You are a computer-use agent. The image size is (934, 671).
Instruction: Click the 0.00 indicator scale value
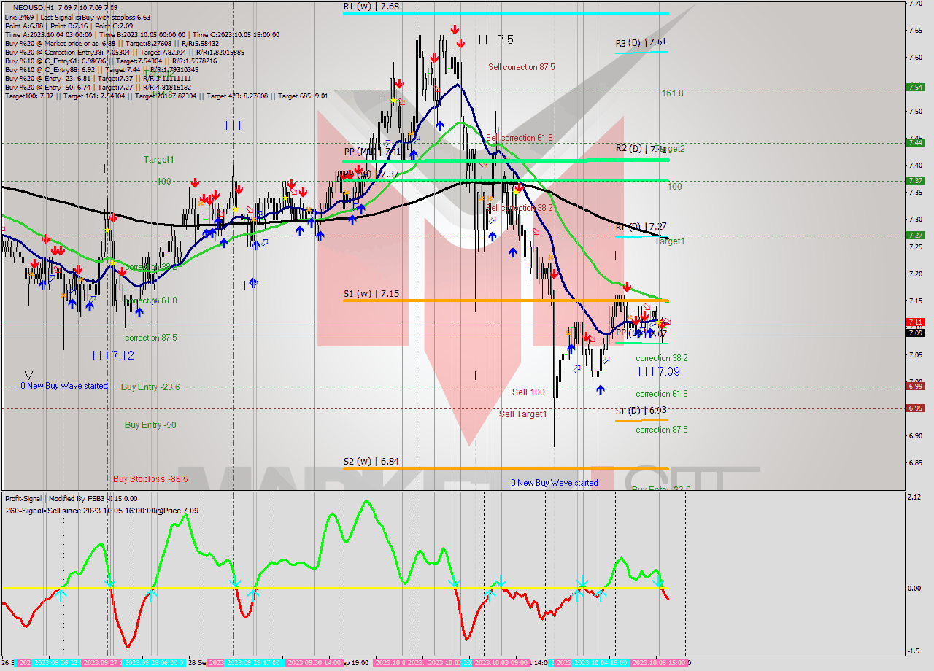[x=914, y=588]
